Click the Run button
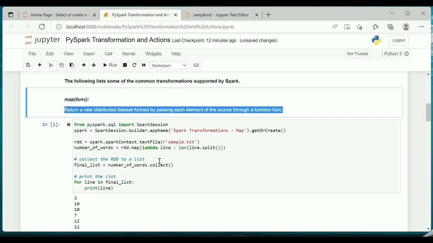433x243 pixels. [x=110, y=65]
